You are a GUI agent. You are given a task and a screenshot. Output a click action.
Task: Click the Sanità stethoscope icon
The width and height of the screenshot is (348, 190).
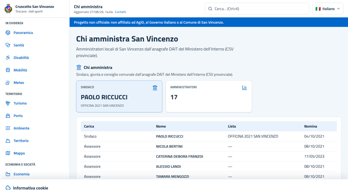point(8,45)
